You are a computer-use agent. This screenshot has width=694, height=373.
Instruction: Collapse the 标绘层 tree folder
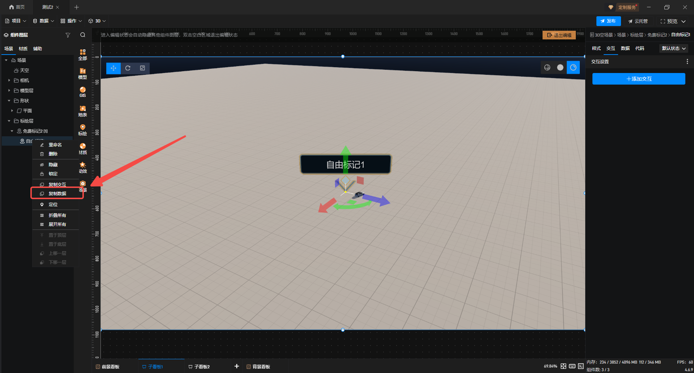coord(9,121)
